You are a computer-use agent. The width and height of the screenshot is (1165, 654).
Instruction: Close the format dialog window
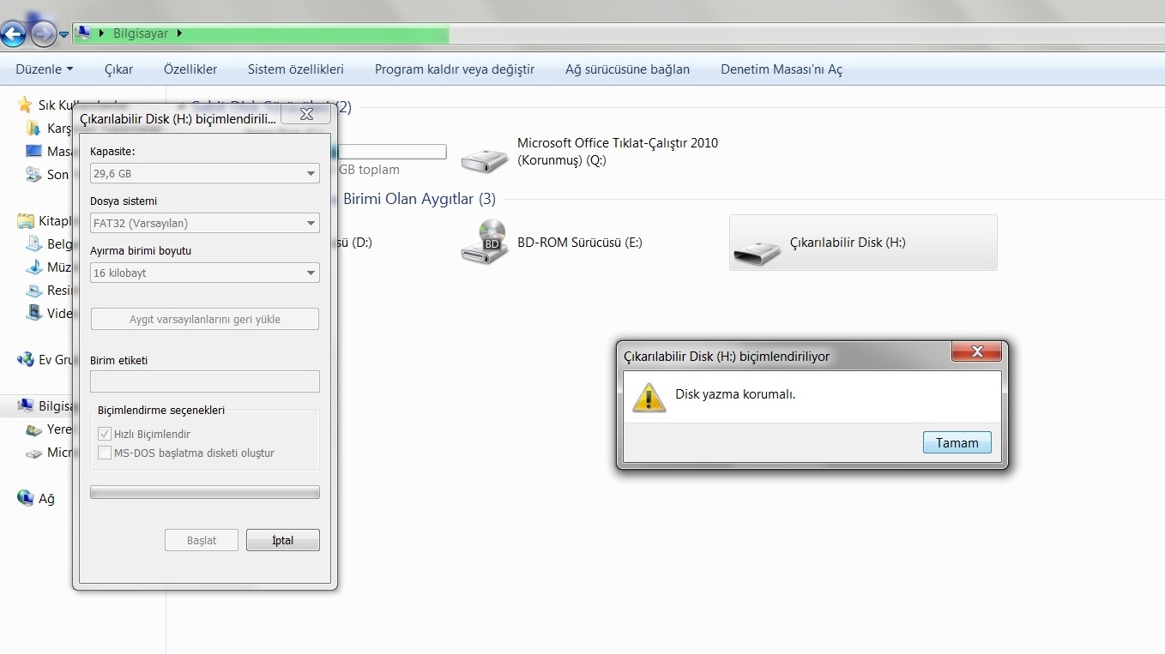click(x=306, y=113)
